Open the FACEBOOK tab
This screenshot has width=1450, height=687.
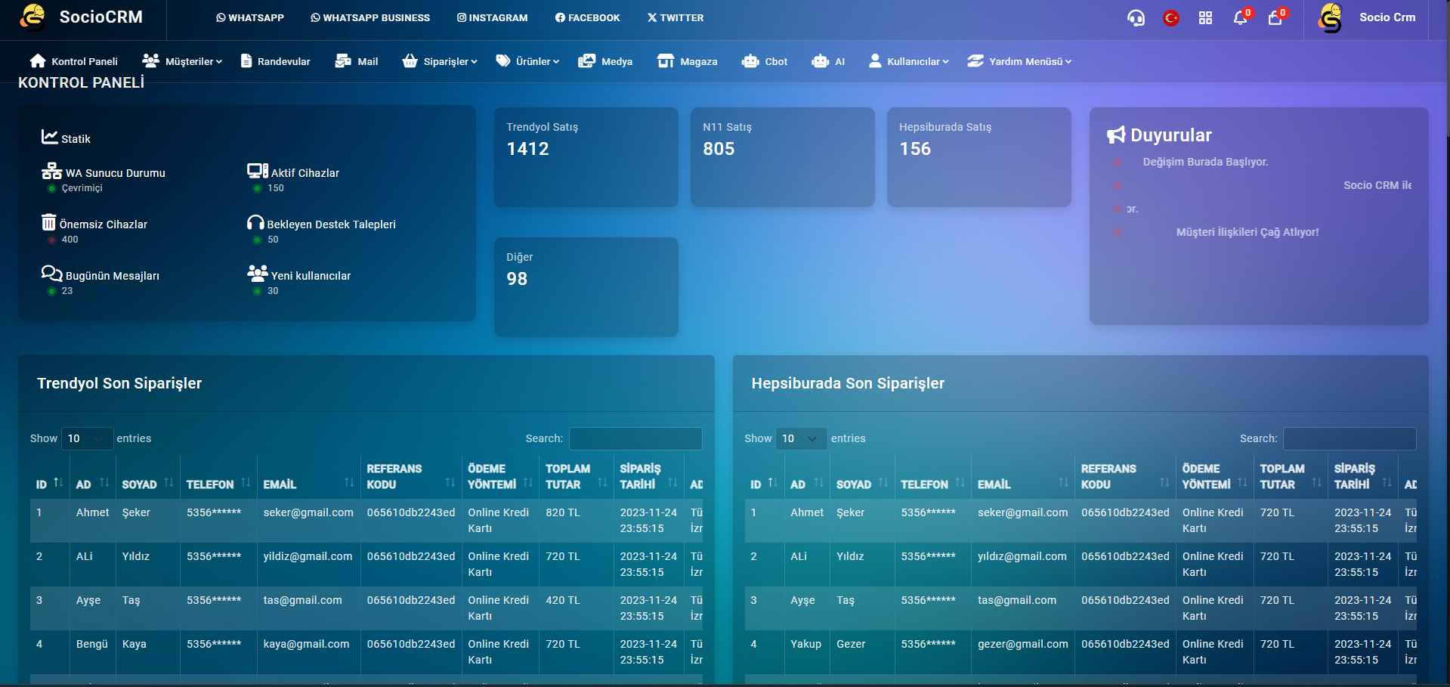(588, 17)
